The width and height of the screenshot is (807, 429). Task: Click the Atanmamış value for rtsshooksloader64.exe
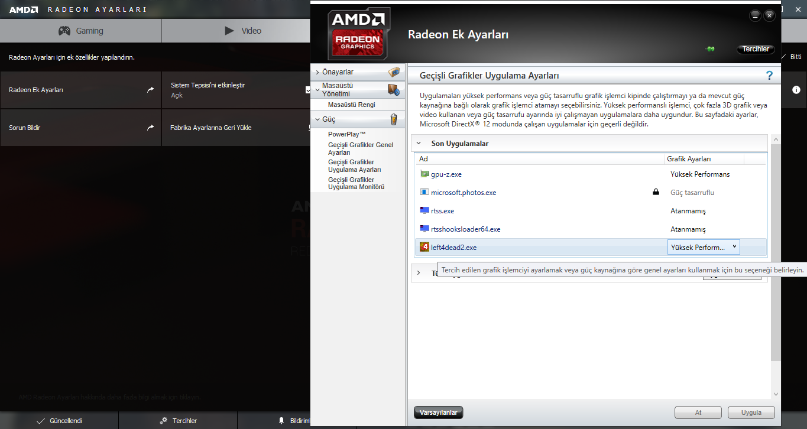[x=688, y=229]
